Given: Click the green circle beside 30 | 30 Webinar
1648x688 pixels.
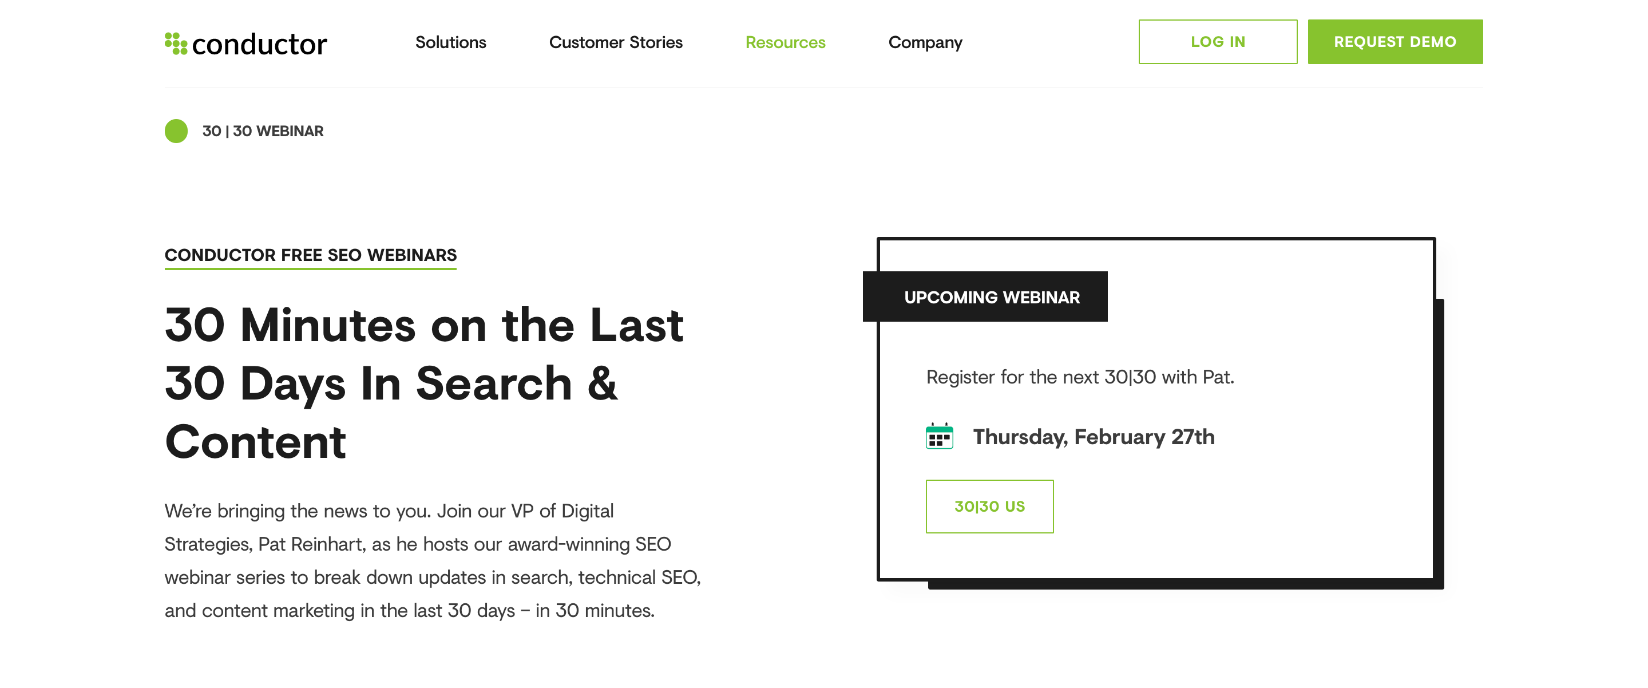Looking at the screenshot, I should (x=176, y=131).
